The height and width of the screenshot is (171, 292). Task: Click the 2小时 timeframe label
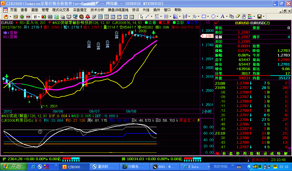pos(207,111)
